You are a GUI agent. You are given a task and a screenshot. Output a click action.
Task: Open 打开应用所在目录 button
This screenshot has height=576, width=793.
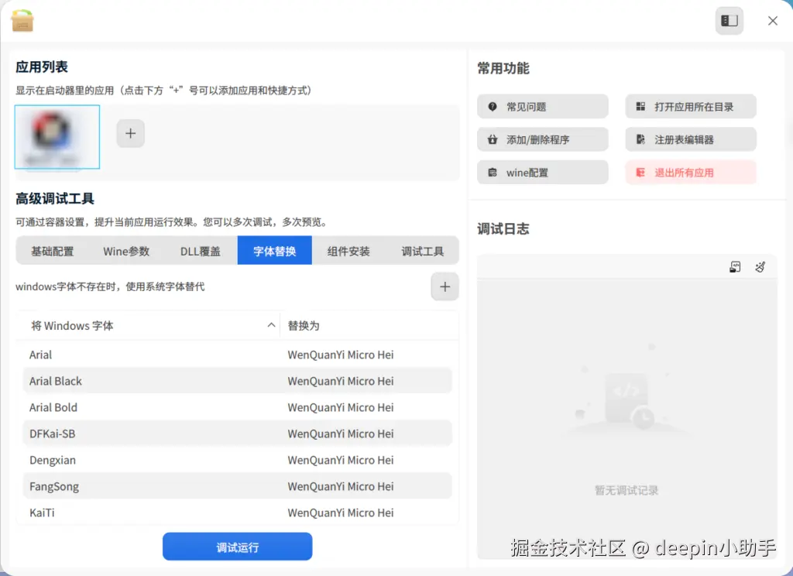click(x=691, y=107)
